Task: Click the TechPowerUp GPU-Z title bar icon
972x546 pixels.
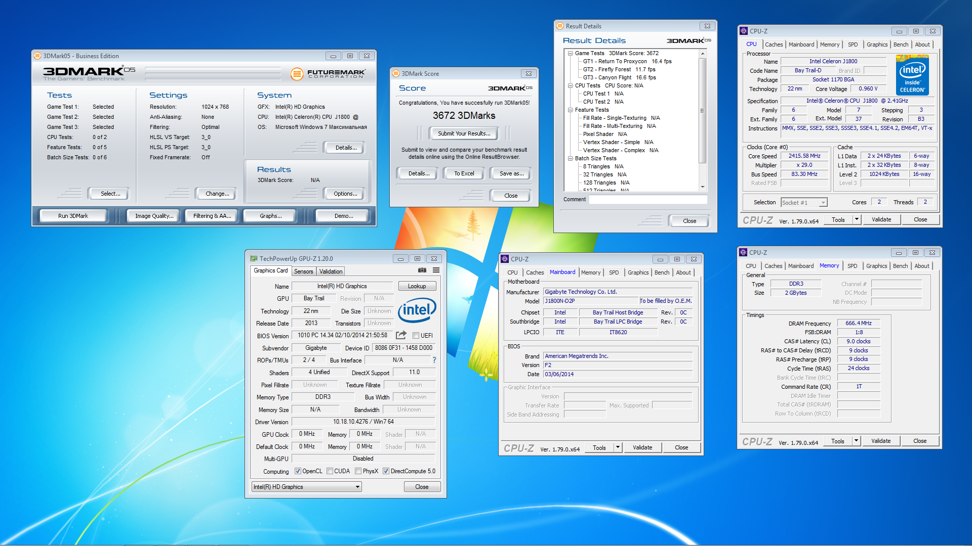Action: [x=254, y=258]
